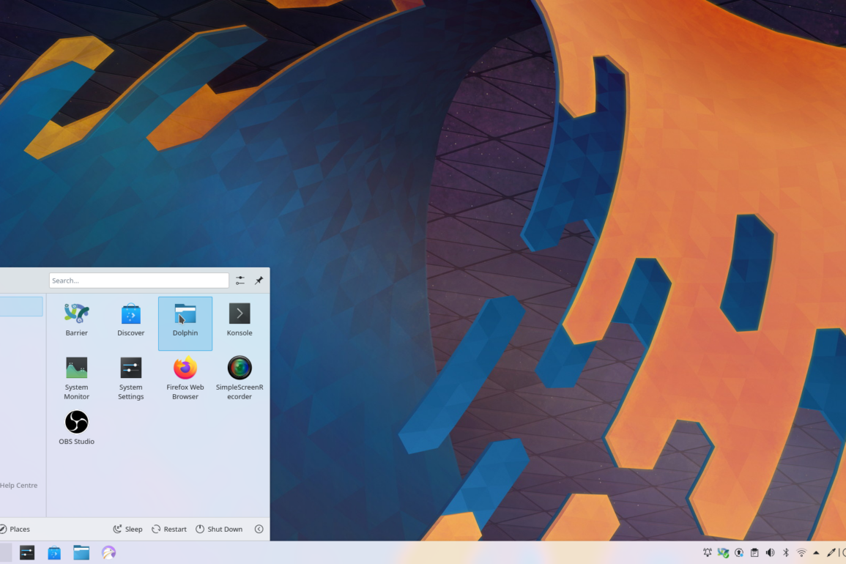Start SimpleScreenRecorder
Image resolution: width=846 pixels, height=564 pixels.
point(240,377)
